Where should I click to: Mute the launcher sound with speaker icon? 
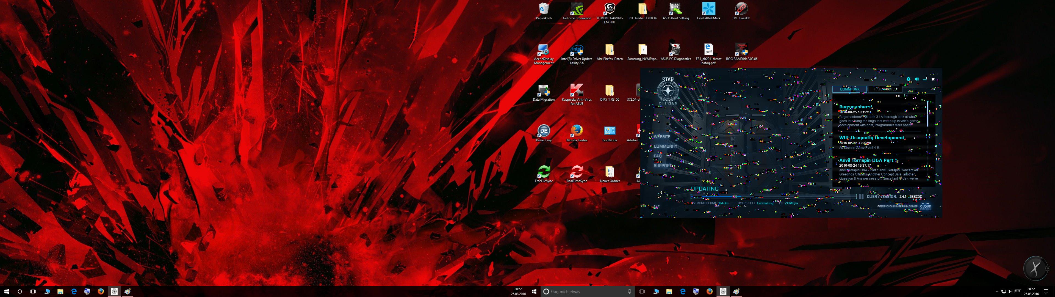916,79
